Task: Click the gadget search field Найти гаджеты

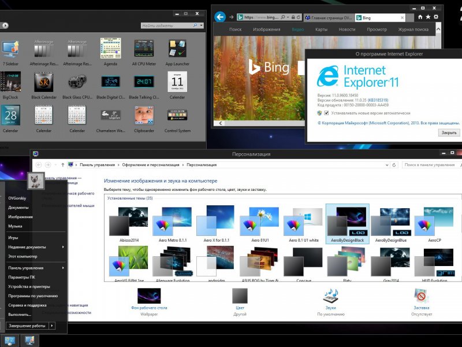Action: [x=166, y=25]
